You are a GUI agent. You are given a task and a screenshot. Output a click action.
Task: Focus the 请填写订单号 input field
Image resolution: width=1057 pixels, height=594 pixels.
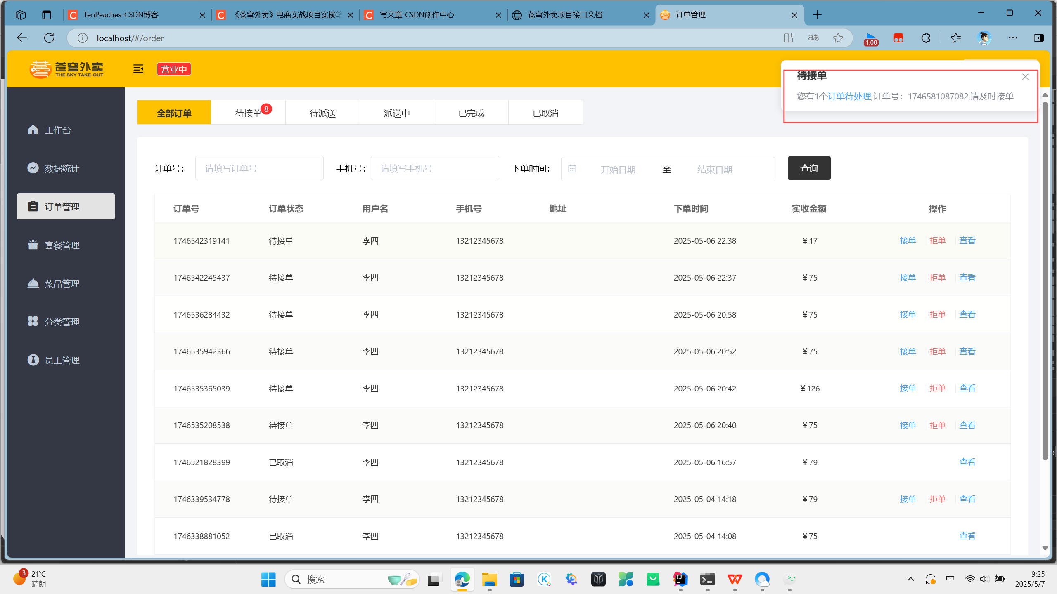259,168
